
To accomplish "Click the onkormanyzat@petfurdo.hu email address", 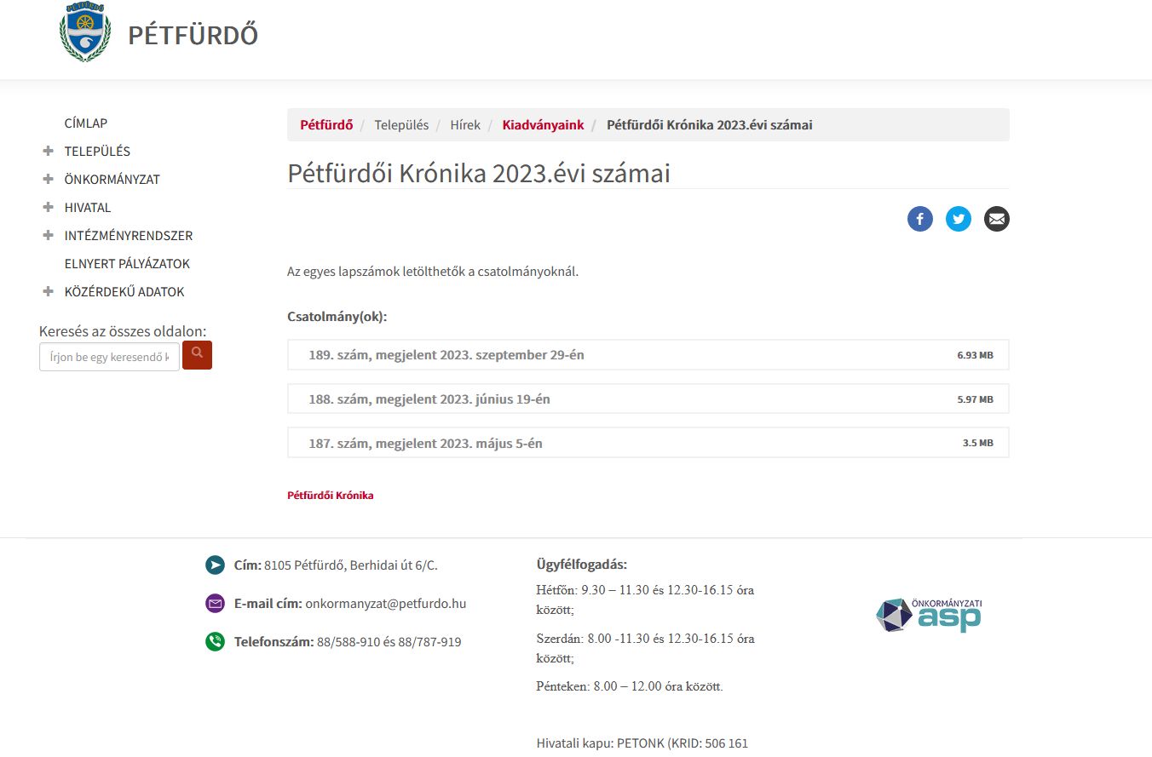I will click(x=386, y=604).
